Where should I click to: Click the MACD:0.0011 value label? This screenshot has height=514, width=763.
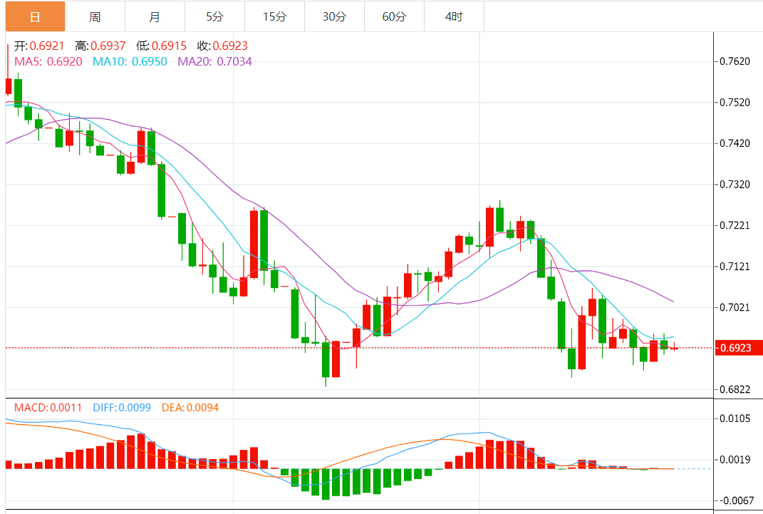click(x=48, y=408)
